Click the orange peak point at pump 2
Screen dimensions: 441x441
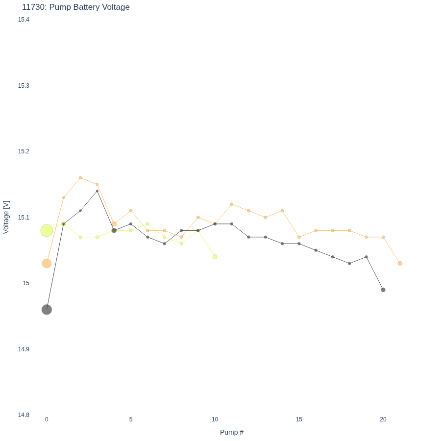(80, 178)
